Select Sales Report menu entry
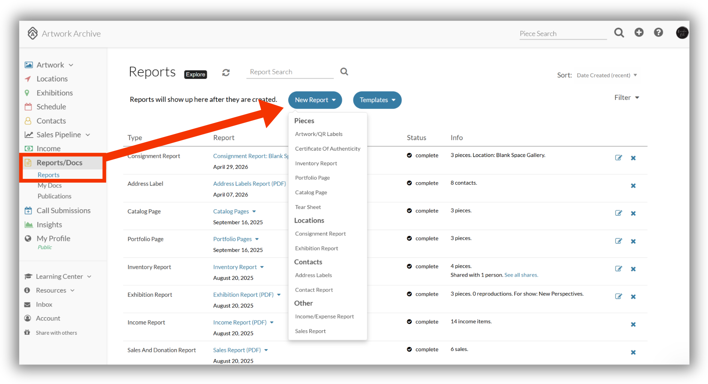 pos(310,331)
